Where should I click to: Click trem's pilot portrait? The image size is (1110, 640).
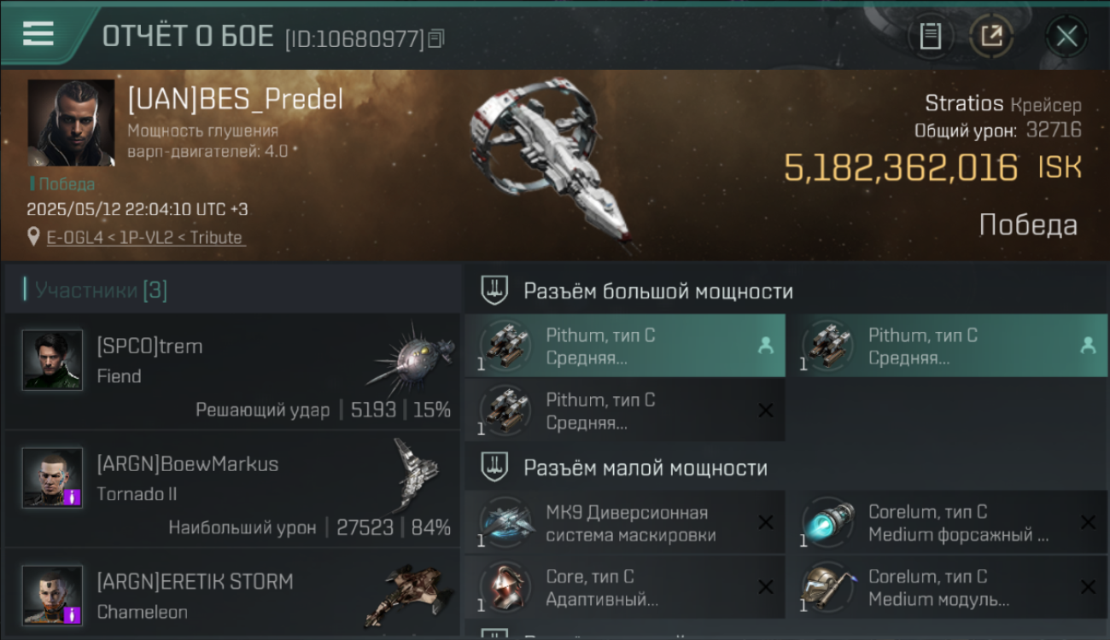52,360
